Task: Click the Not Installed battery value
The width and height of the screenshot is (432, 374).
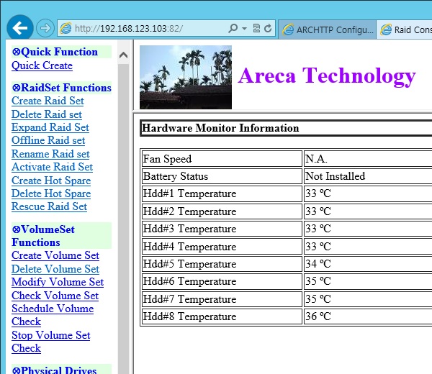Action: (336, 176)
